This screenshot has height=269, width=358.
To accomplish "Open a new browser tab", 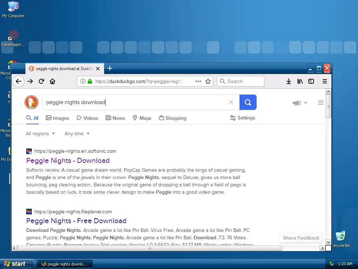I will (x=110, y=68).
